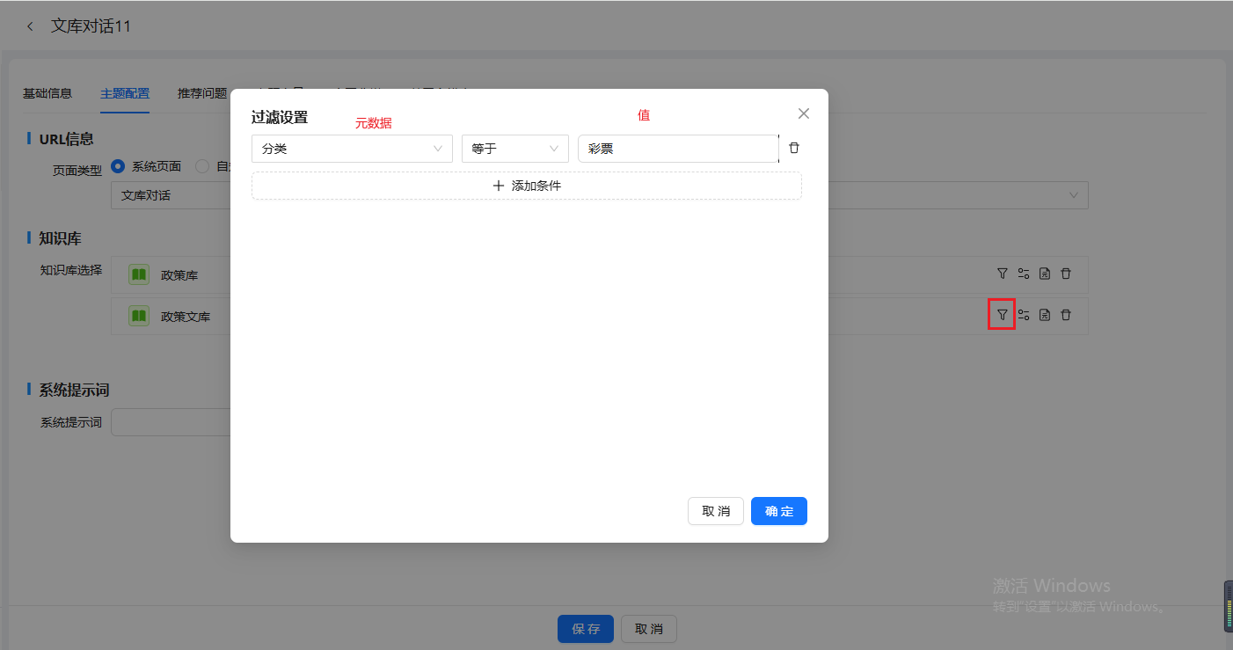This screenshot has height=650, width=1233.
Task: Go back using the arrow beside 文库对话11
Action: (31, 26)
